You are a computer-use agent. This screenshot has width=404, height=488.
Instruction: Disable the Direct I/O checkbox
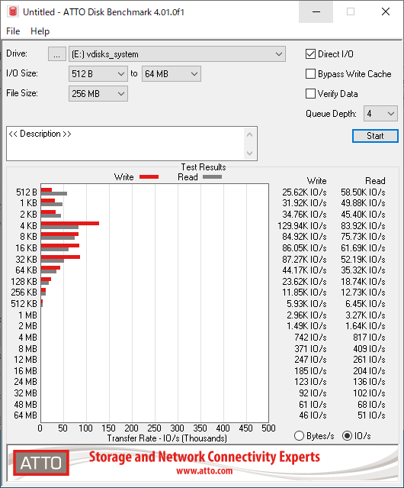[310, 54]
